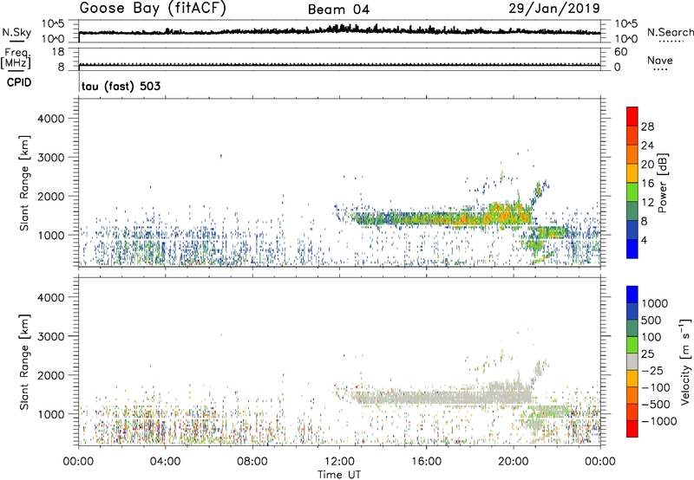This screenshot has height=480, width=694.
Task: Click the date '29/Jan/2019'
Action: (x=554, y=8)
